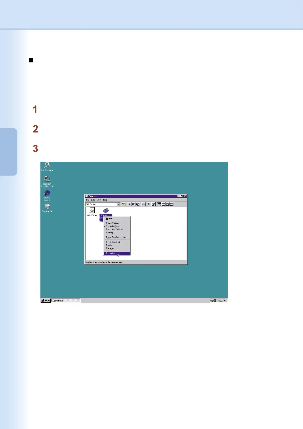The height and width of the screenshot is (429, 303).
Task: Close the Printers window
Action: (x=185, y=196)
